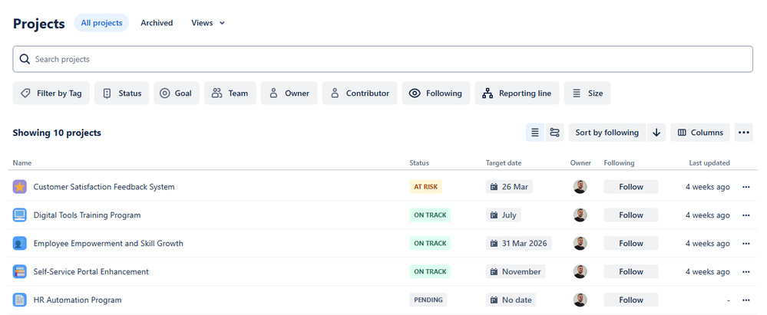Click owner avatar for HR Automation Program
Screen dimensions: 767x315
580,300
